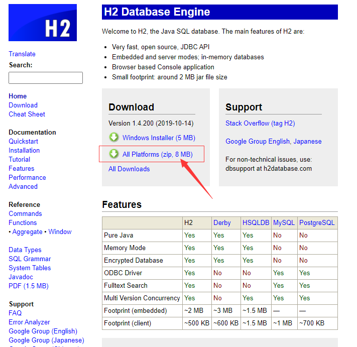Click the 'ODBC Driver' row label
357x347 pixels.
point(123,273)
